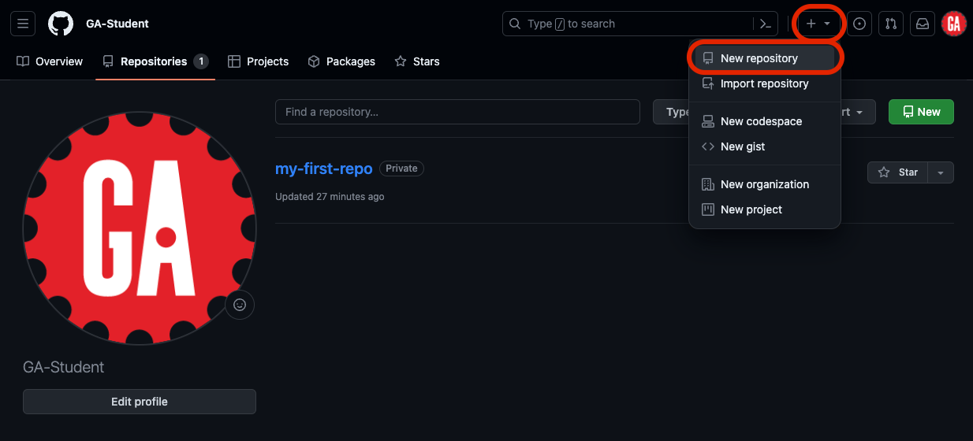Focus the 'Find a repository' field

click(457, 112)
